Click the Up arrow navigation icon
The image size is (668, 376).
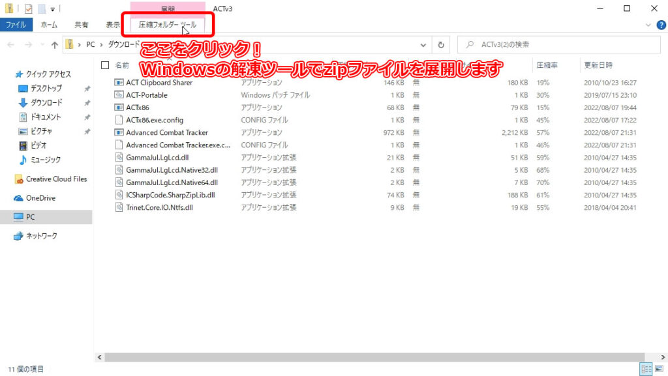click(55, 45)
